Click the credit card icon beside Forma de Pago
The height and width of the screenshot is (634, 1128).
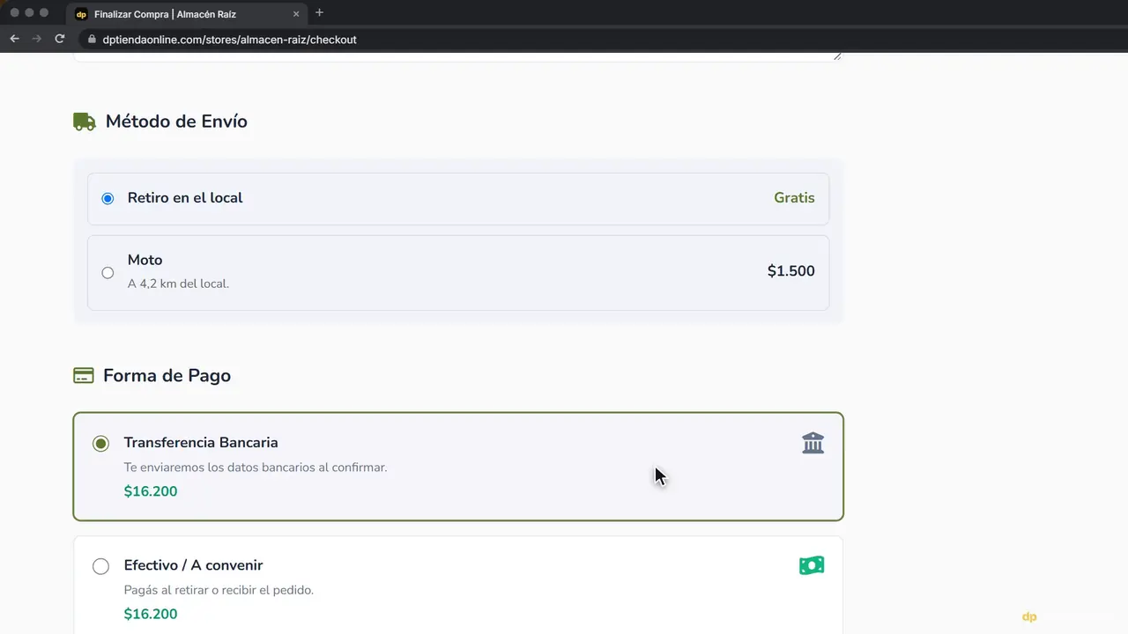83,376
